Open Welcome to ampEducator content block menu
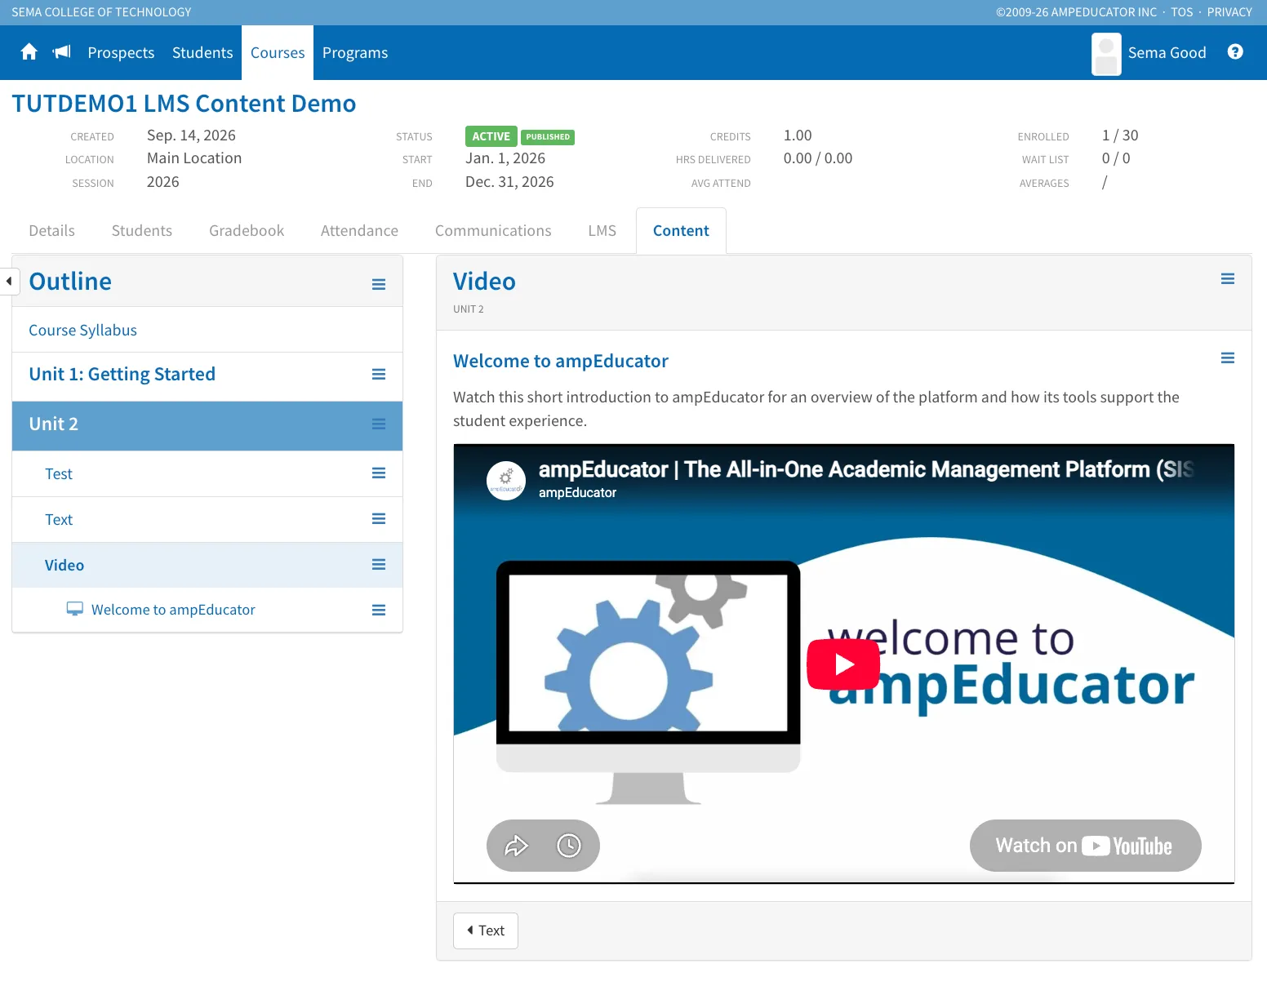 tap(1228, 358)
